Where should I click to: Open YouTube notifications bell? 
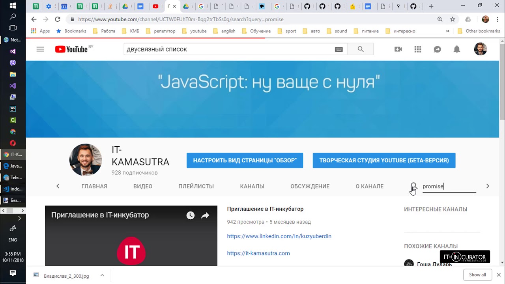[457, 49]
